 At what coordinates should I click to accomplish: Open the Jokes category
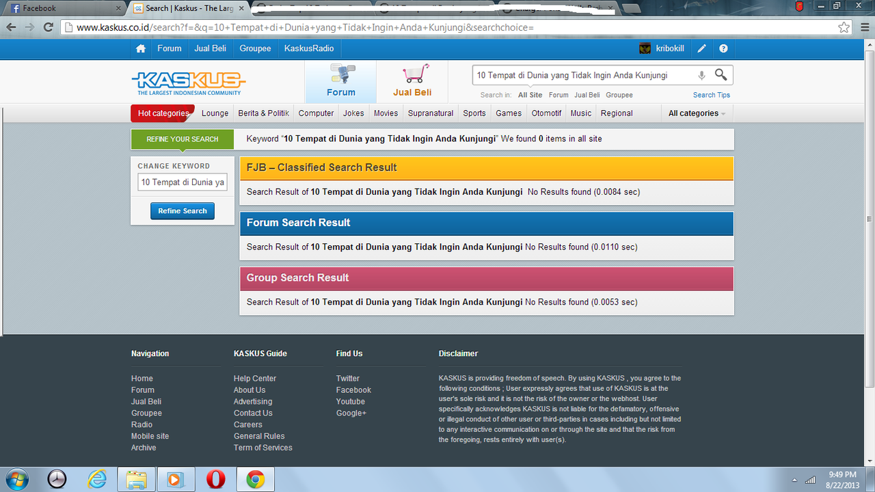point(353,113)
